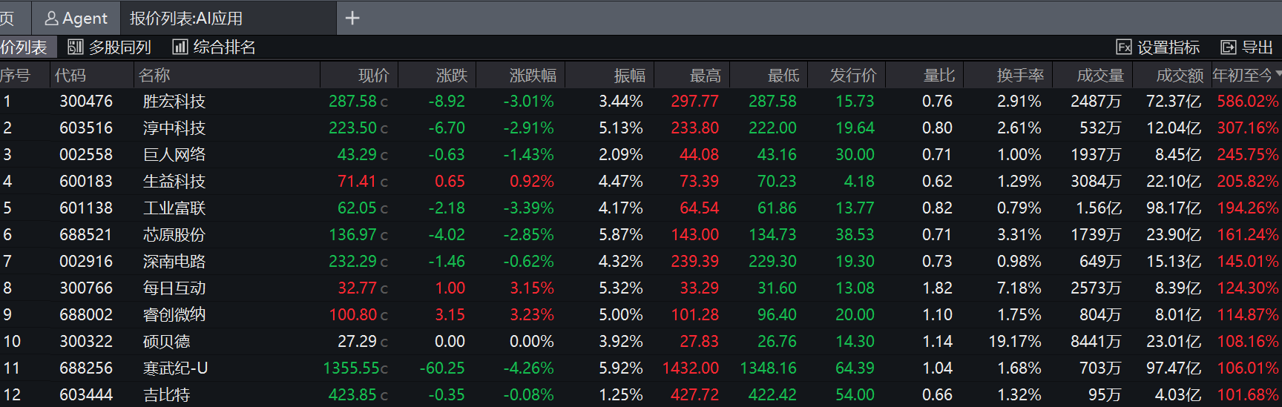Click the 量比 column header
Screen dimensions: 1282x407
tap(939, 76)
